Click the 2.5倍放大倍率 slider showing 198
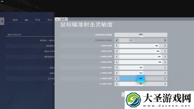 [141, 62]
